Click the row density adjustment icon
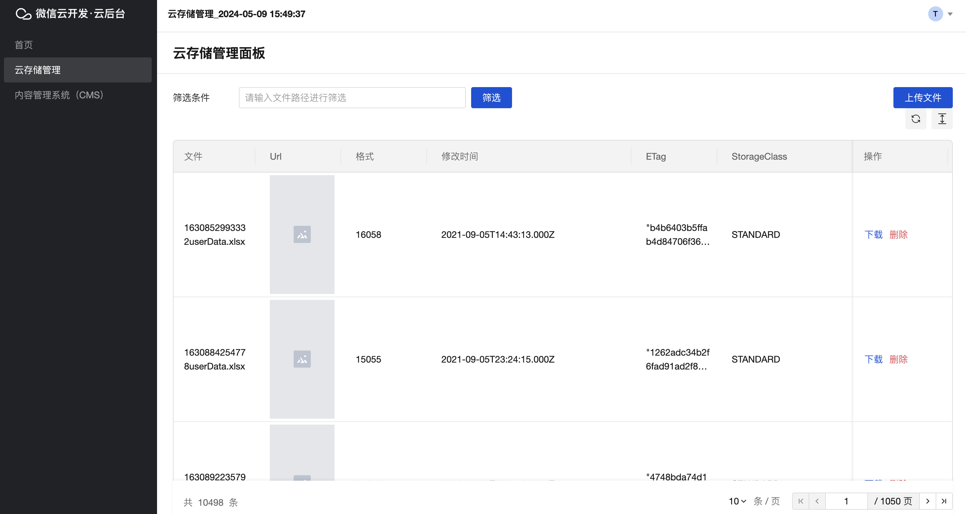The image size is (966, 514). [x=942, y=119]
